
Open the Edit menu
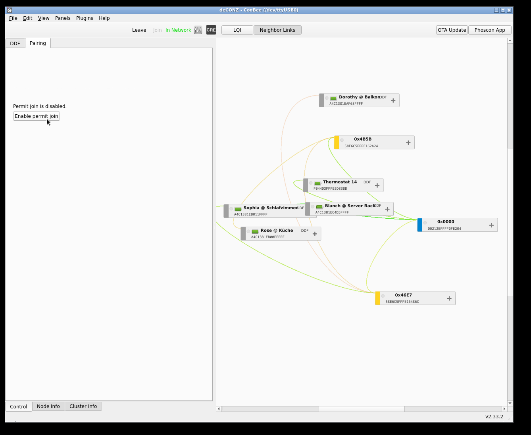pos(27,18)
